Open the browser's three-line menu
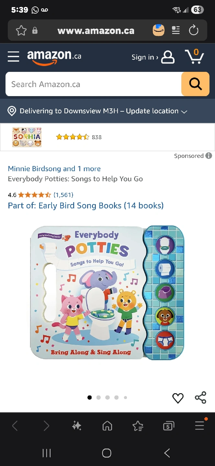Image resolution: width=215 pixels, height=466 pixels. tap(200, 426)
